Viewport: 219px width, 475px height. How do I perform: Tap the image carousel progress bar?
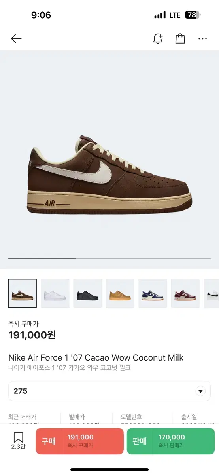[x=109, y=258]
